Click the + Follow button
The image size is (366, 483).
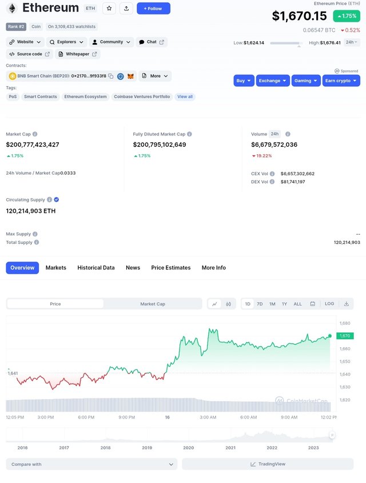tap(153, 9)
